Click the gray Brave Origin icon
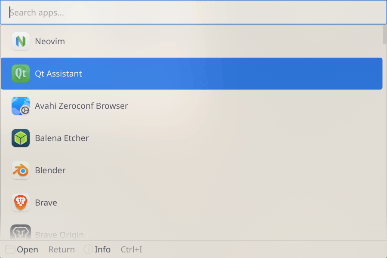 pos(21,232)
